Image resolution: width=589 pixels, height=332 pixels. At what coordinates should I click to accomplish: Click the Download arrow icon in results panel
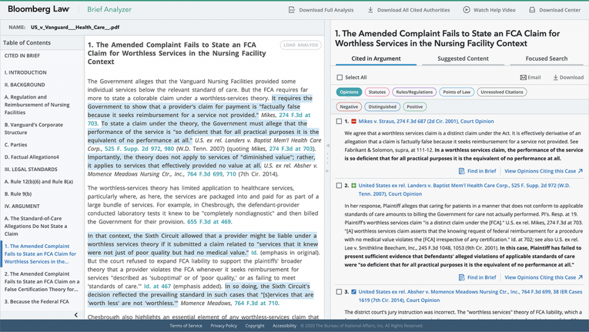point(556,77)
